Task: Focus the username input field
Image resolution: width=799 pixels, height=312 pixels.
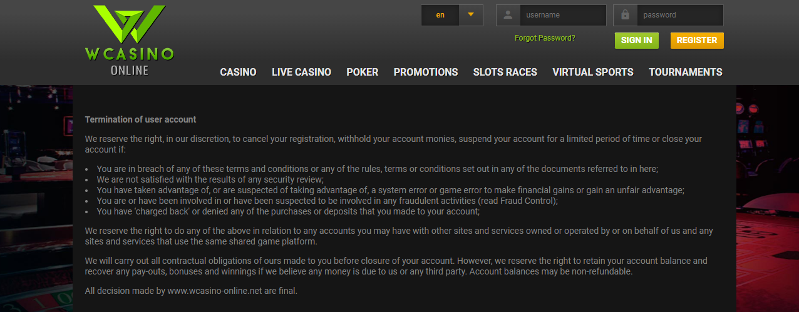Action: pos(563,15)
